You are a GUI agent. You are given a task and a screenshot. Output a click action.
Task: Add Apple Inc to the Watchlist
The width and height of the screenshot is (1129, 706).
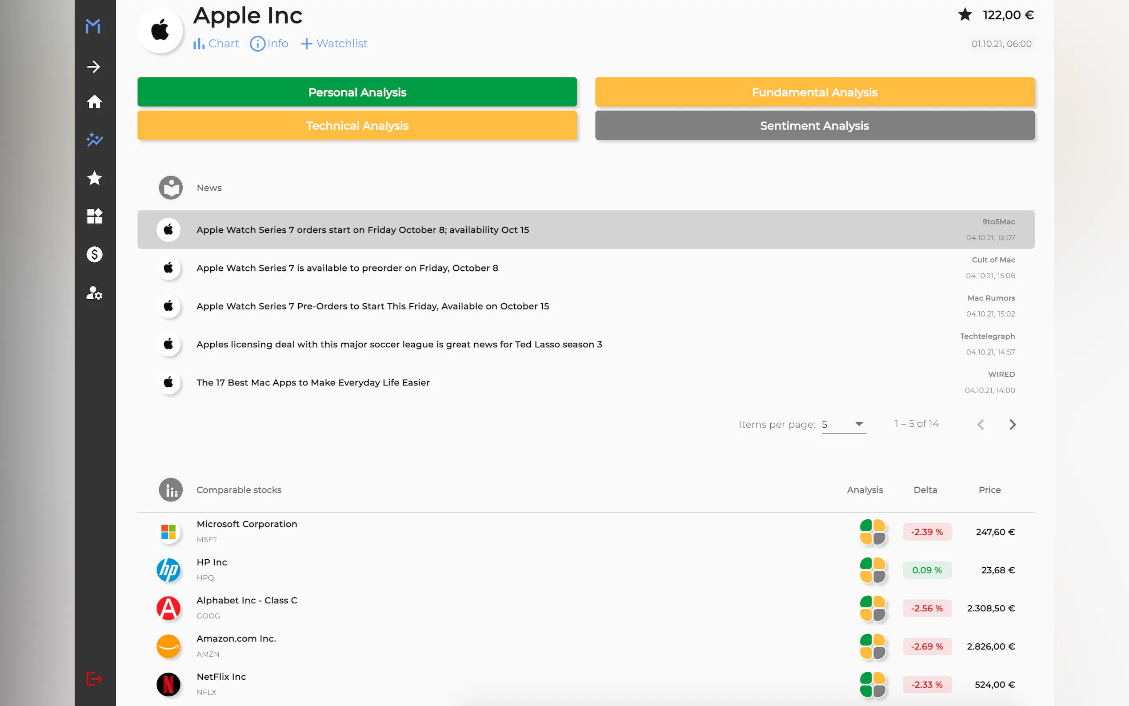334,44
